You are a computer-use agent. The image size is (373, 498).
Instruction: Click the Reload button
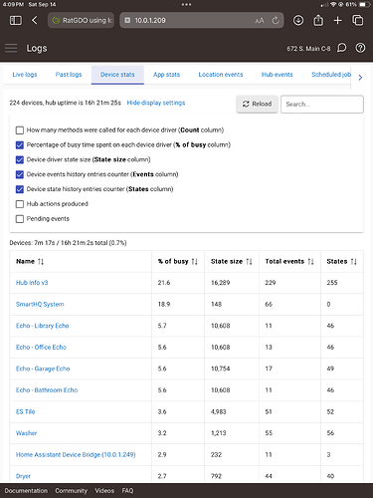coord(257,105)
